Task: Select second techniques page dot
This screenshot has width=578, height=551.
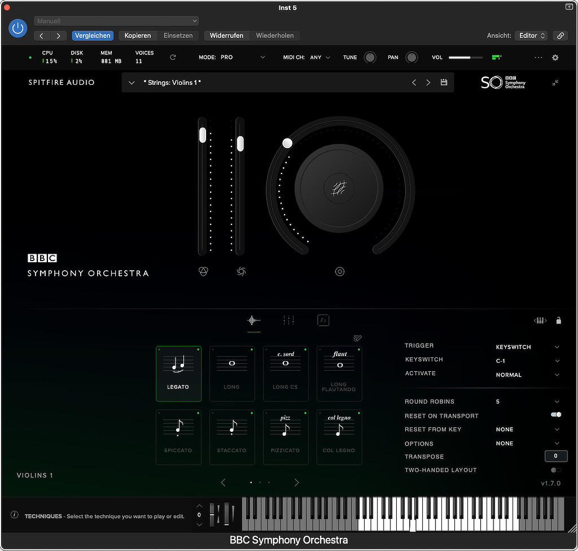Action: (260, 483)
